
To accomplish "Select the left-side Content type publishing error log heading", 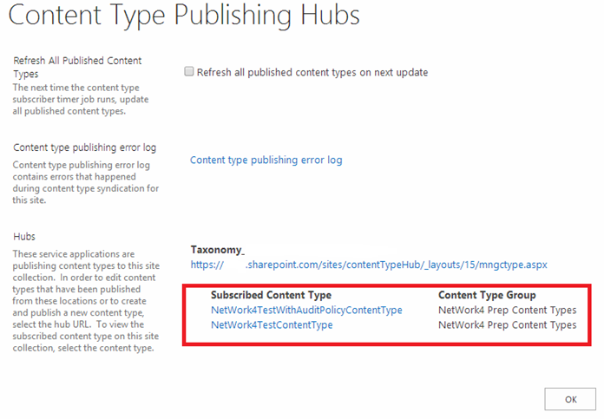I will coord(84,147).
